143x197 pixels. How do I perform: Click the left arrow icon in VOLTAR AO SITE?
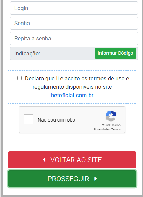44,160
